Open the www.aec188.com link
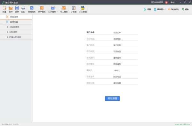The height and width of the screenshot is (126, 192). tap(182, 124)
